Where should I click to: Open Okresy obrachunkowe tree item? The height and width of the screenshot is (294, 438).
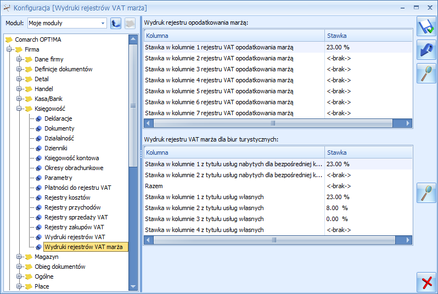74,168
